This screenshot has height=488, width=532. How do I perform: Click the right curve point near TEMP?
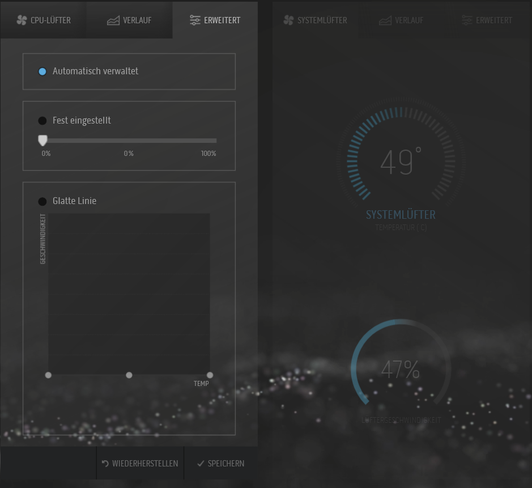210,375
